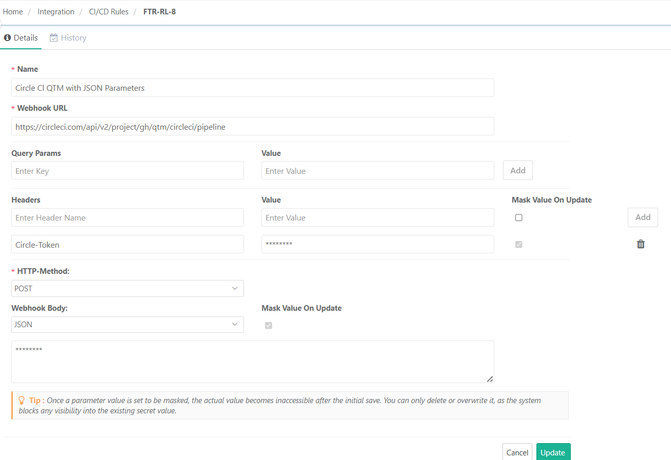671x460 pixels.
Task: Click the masked checkbox next to Circle-Token value
Action: (x=518, y=245)
